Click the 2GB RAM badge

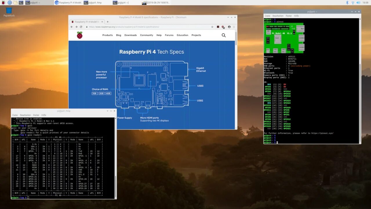(101, 93)
